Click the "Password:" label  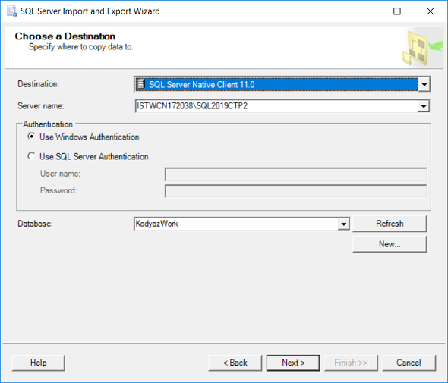[58, 190]
